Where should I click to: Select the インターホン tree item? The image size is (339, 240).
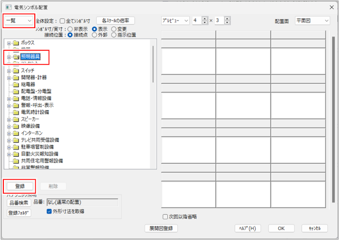point(34,133)
